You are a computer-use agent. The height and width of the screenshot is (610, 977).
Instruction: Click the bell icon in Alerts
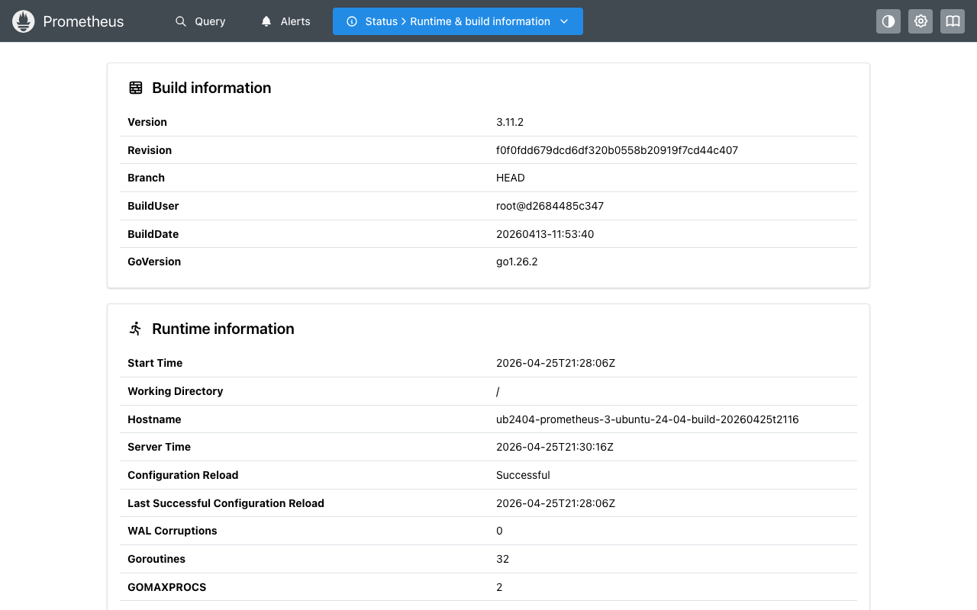click(x=266, y=21)
